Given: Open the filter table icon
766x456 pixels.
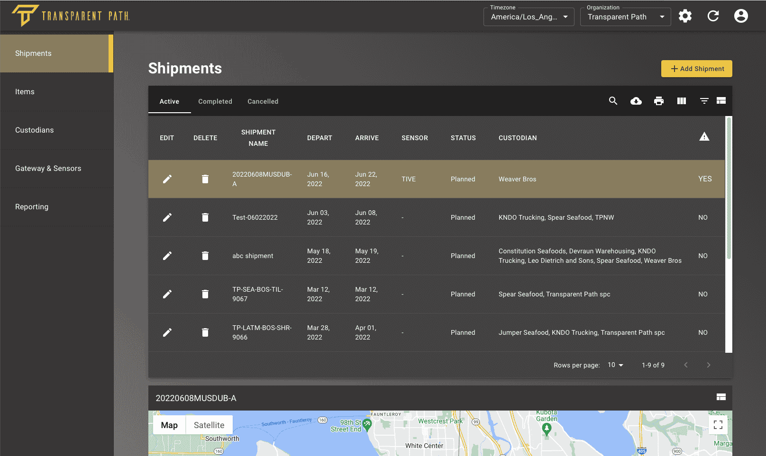Looking at the screenshot, I should click(x=704, y=101).
